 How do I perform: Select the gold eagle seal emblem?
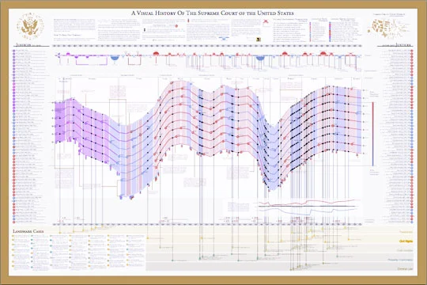[31, 26]
